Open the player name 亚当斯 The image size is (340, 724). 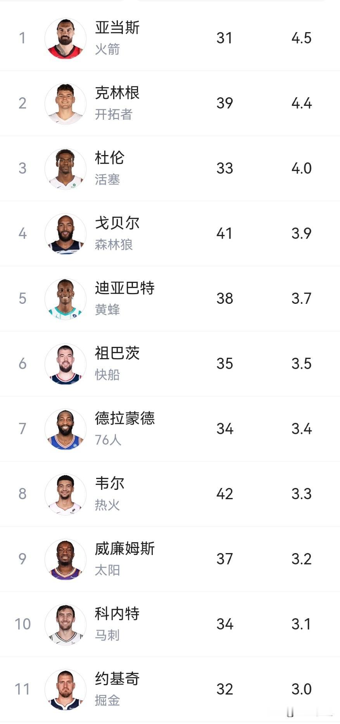[117, 28]
